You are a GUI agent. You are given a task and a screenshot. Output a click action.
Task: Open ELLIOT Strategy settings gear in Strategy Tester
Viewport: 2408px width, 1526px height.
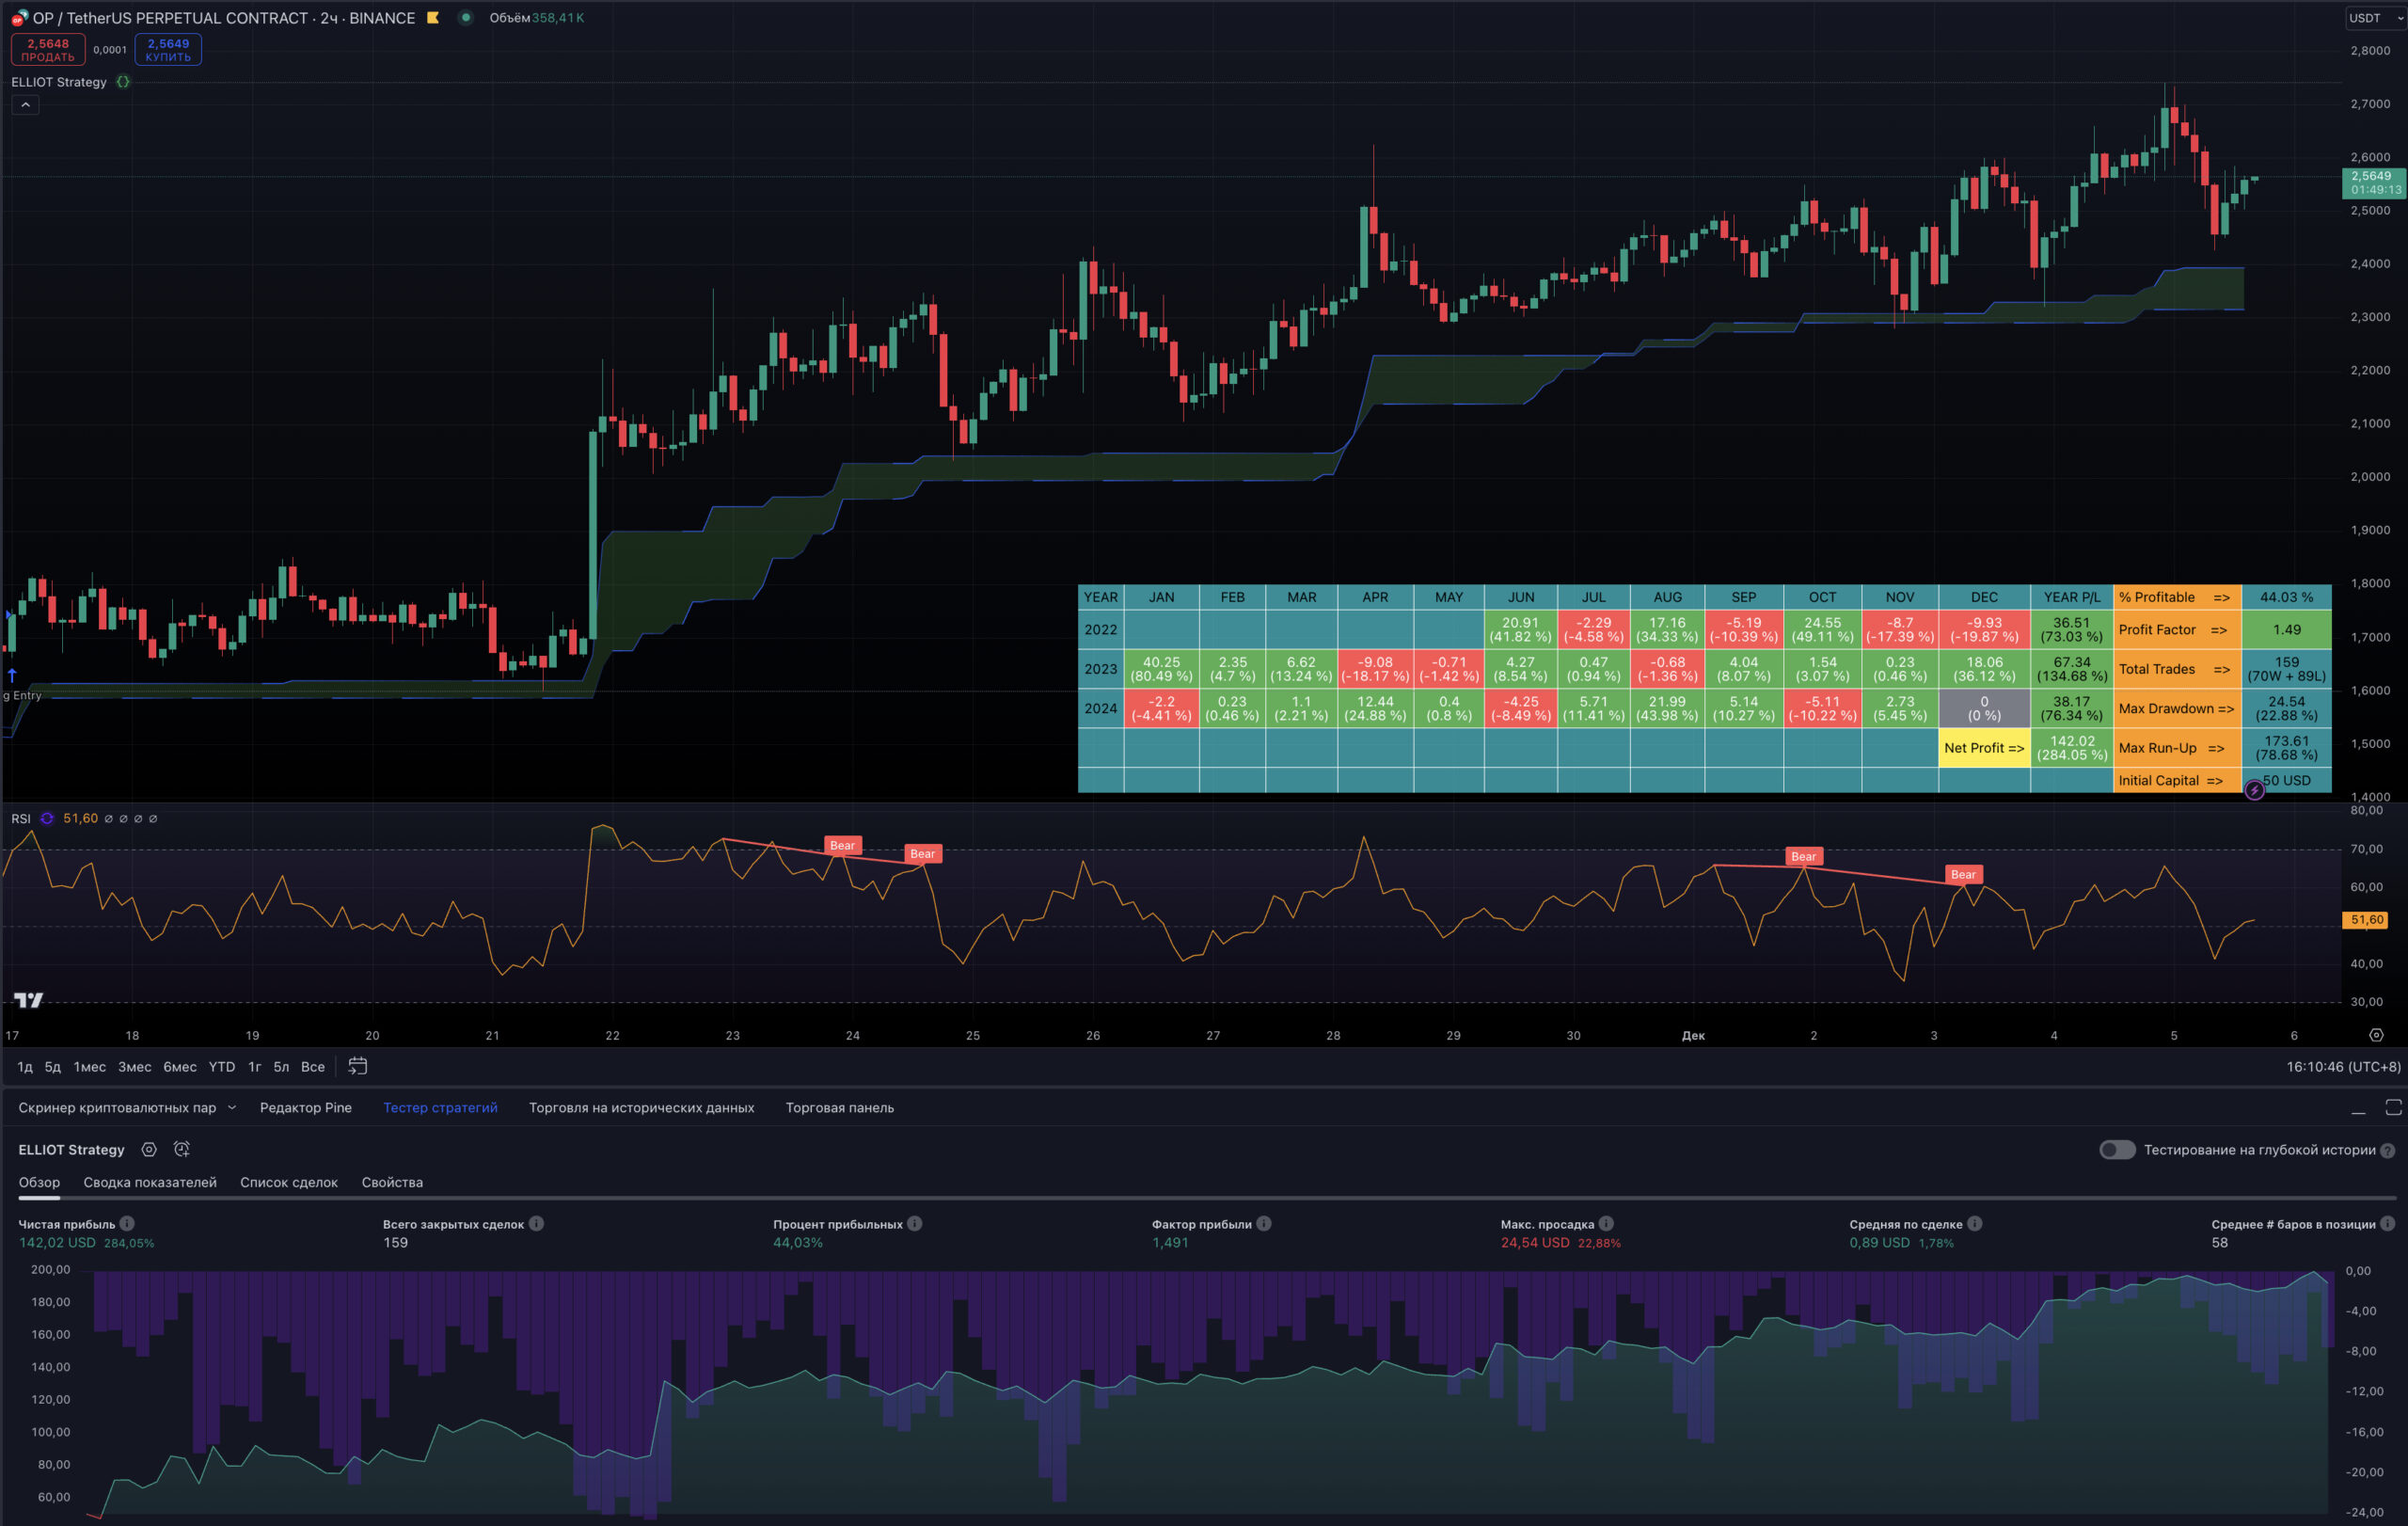coord(149,1149)
